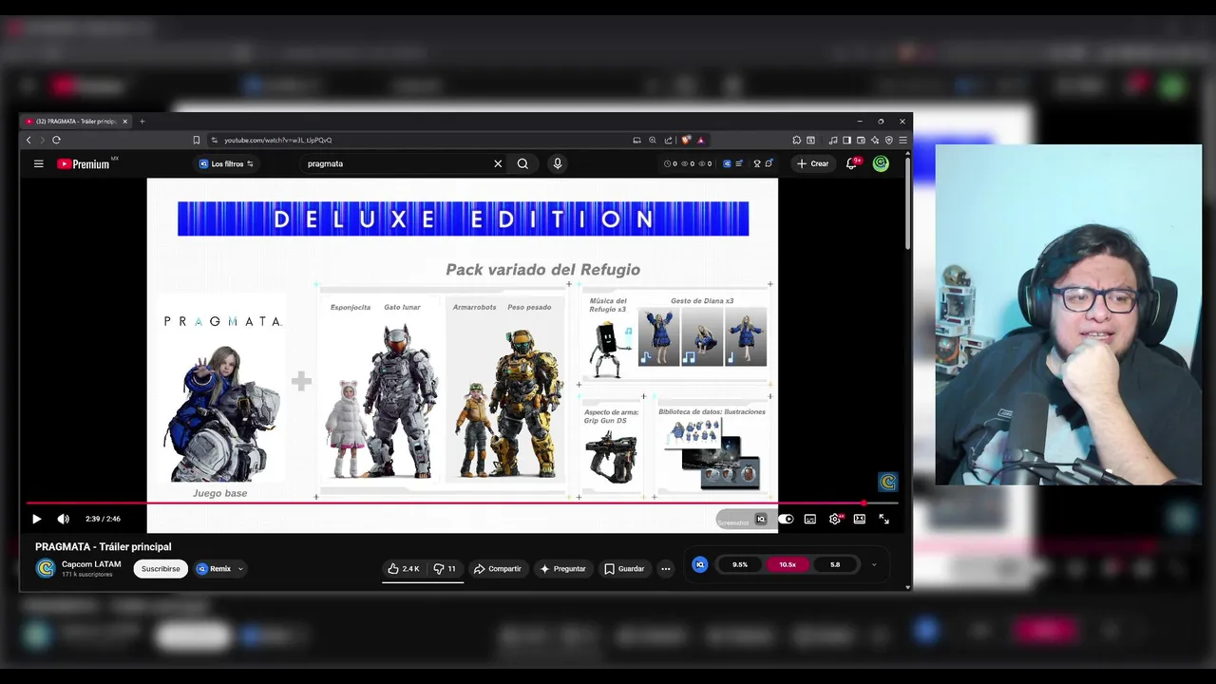
Task: Play the paused PRAGMATA trailer
Action: [36, 519]
